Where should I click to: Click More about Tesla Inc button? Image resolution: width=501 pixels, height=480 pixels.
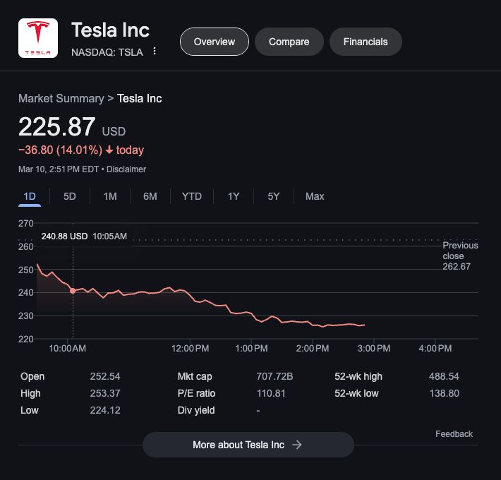point(248,445)
